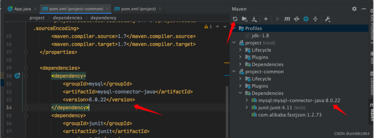Expand Lifecycle under project (root)
374x138 pixels.
pyautogui.click(x=240, y=50)
